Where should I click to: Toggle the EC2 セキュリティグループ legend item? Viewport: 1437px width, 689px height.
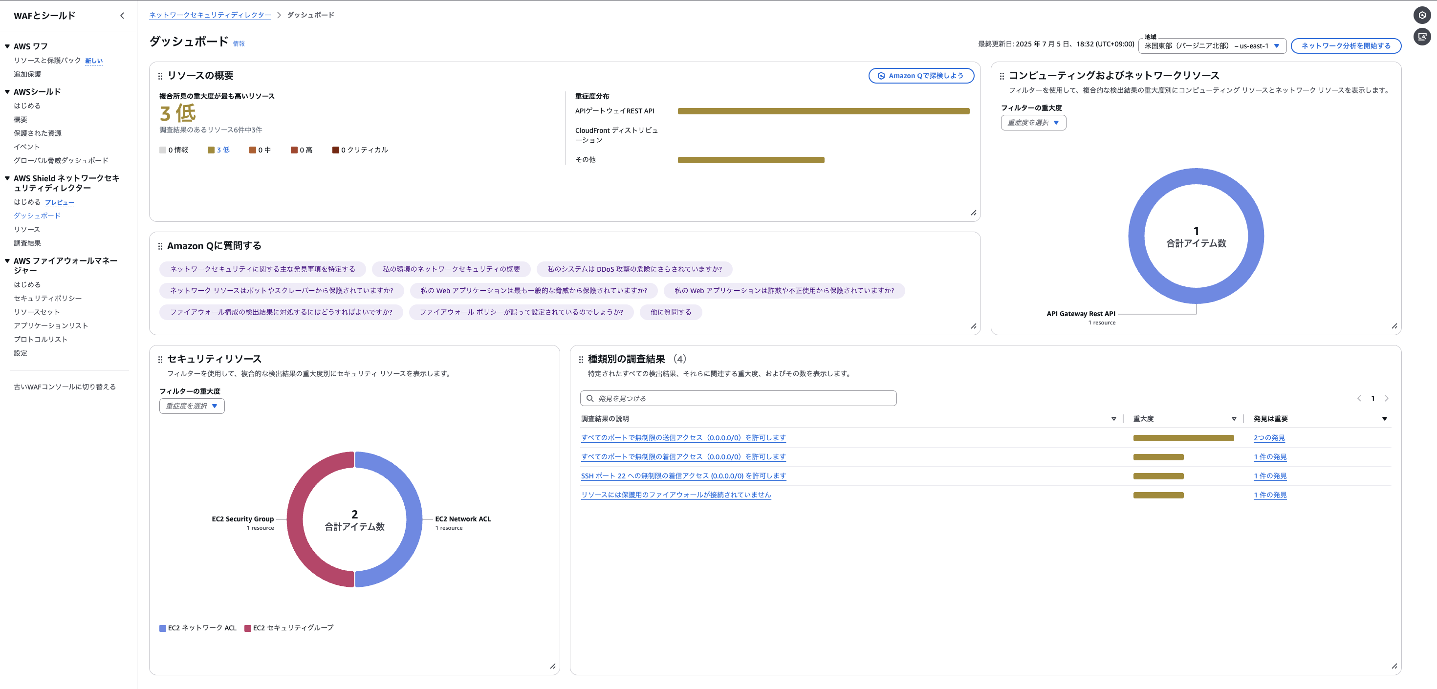(x=289, y=627)
